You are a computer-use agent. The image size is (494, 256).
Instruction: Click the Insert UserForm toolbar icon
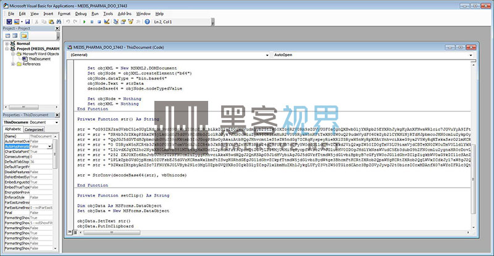coord(17,22)
